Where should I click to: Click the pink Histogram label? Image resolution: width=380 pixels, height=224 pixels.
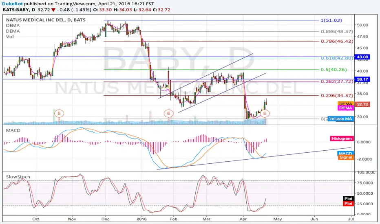[341, 138]
